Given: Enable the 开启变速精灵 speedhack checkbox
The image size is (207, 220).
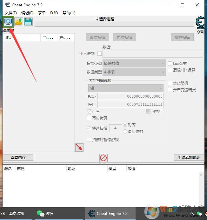Looking at the screenshot, I should pyautogui.click(x=170, y=90).
